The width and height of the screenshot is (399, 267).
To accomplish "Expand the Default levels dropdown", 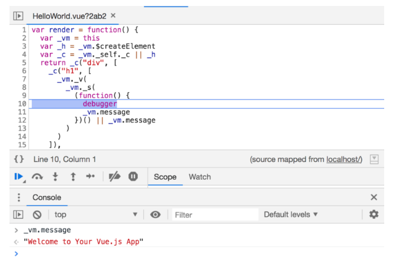I will [291, 214].
